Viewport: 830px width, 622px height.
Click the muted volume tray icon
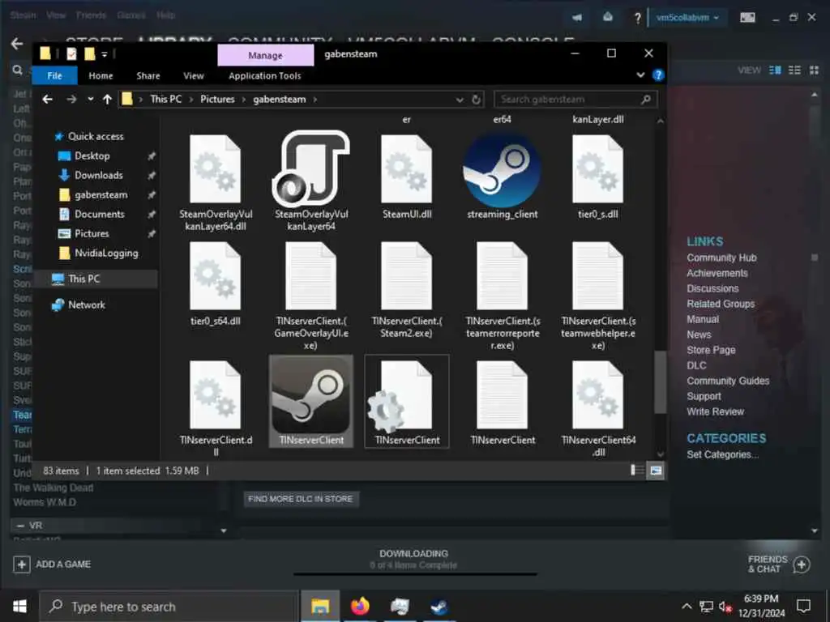(725, 607)
